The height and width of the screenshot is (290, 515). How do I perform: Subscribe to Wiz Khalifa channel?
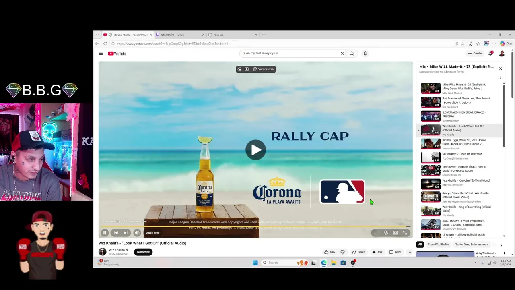point(143,252)
